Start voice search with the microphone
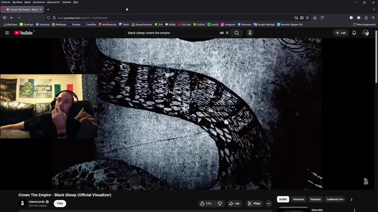Image resolution: width=378 pixels, height=212 pixels. pos(250,33)
